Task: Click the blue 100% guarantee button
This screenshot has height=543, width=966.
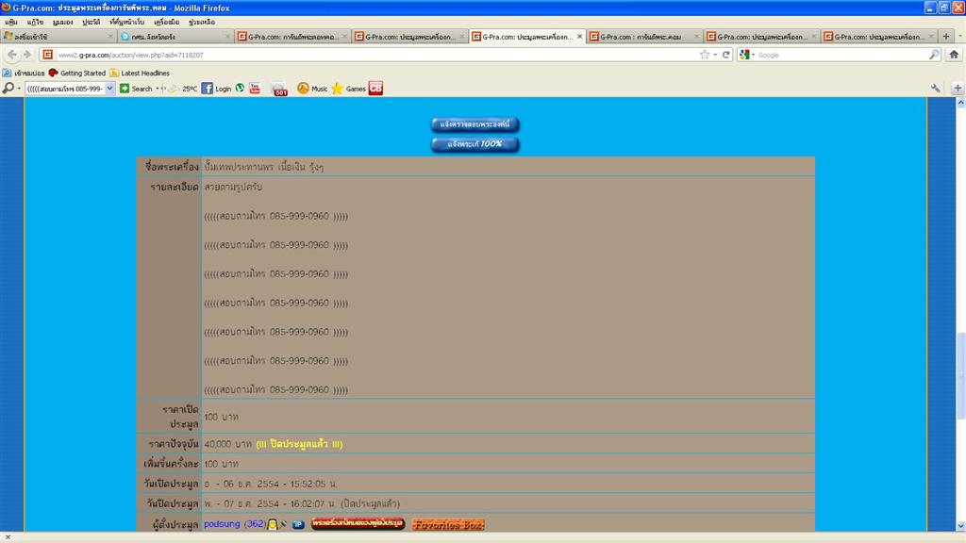Action: click(475, 144)
